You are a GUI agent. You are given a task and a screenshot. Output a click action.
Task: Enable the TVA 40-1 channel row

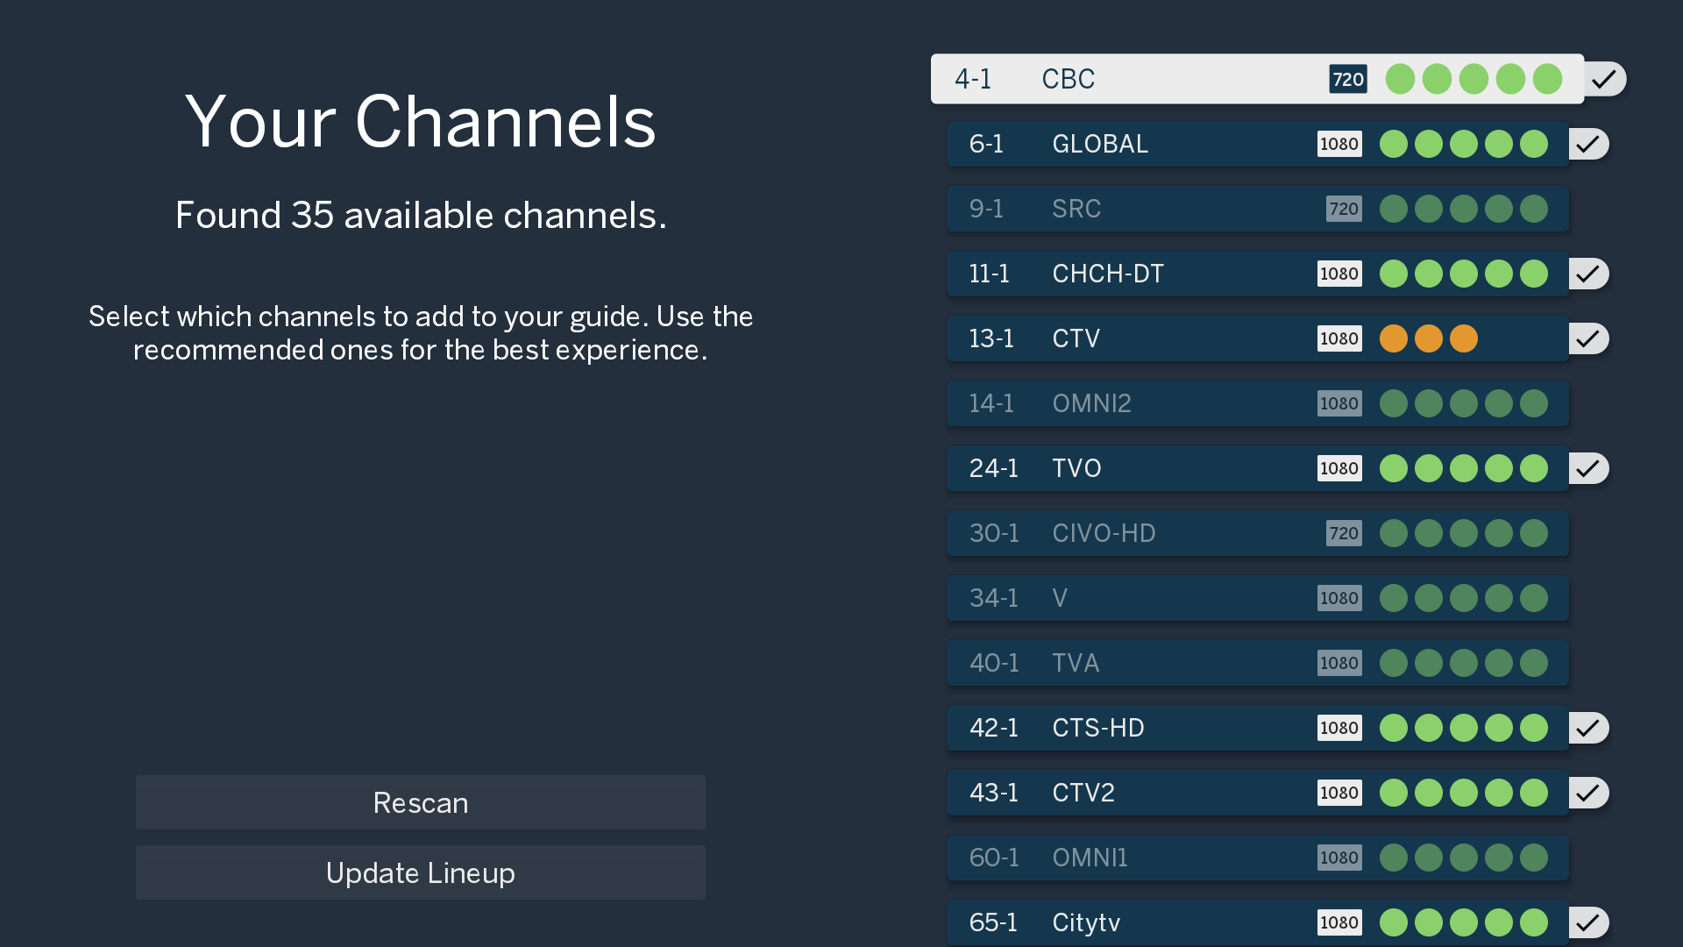1257,663
